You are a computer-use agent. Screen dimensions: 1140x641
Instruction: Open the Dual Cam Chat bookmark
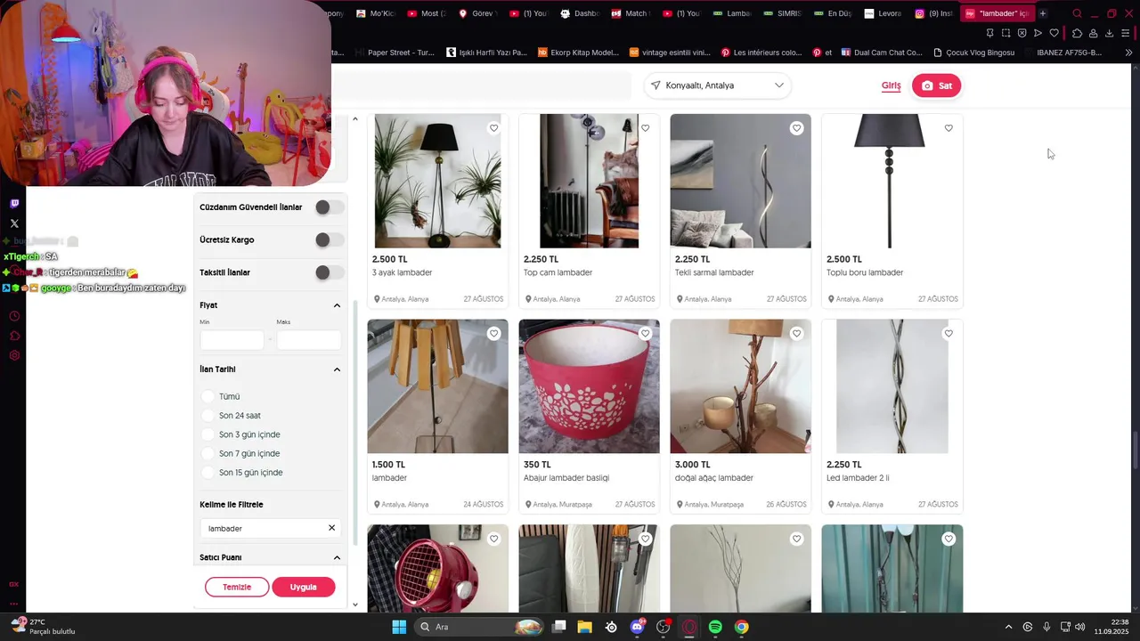pyautogui.click(x=882, y=53)
